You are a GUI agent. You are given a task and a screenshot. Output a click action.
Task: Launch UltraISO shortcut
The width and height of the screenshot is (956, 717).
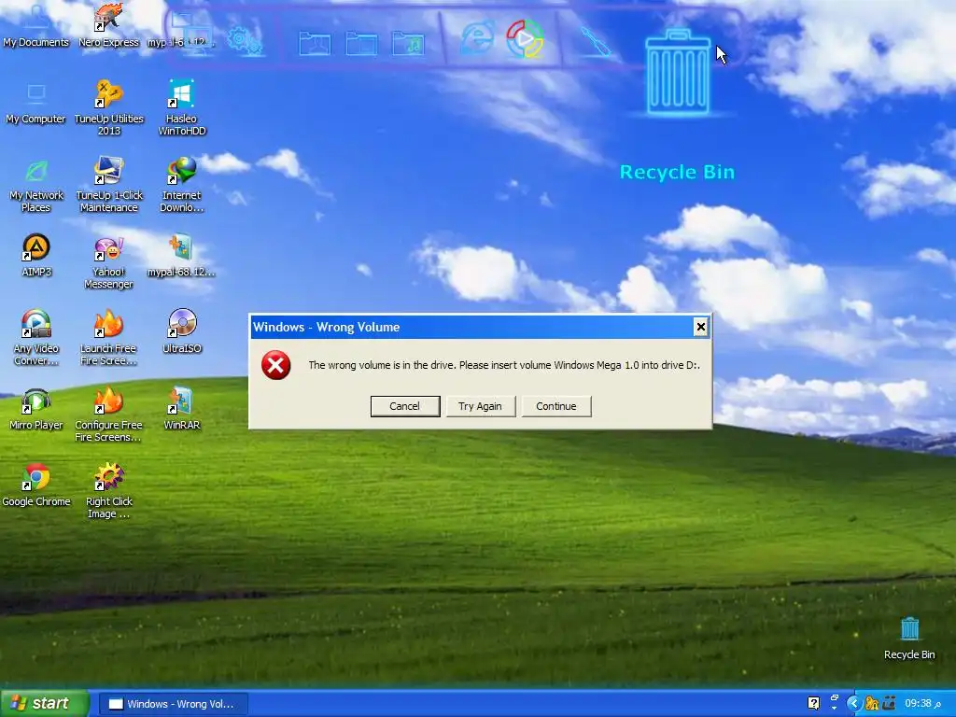tap(182, 332)
